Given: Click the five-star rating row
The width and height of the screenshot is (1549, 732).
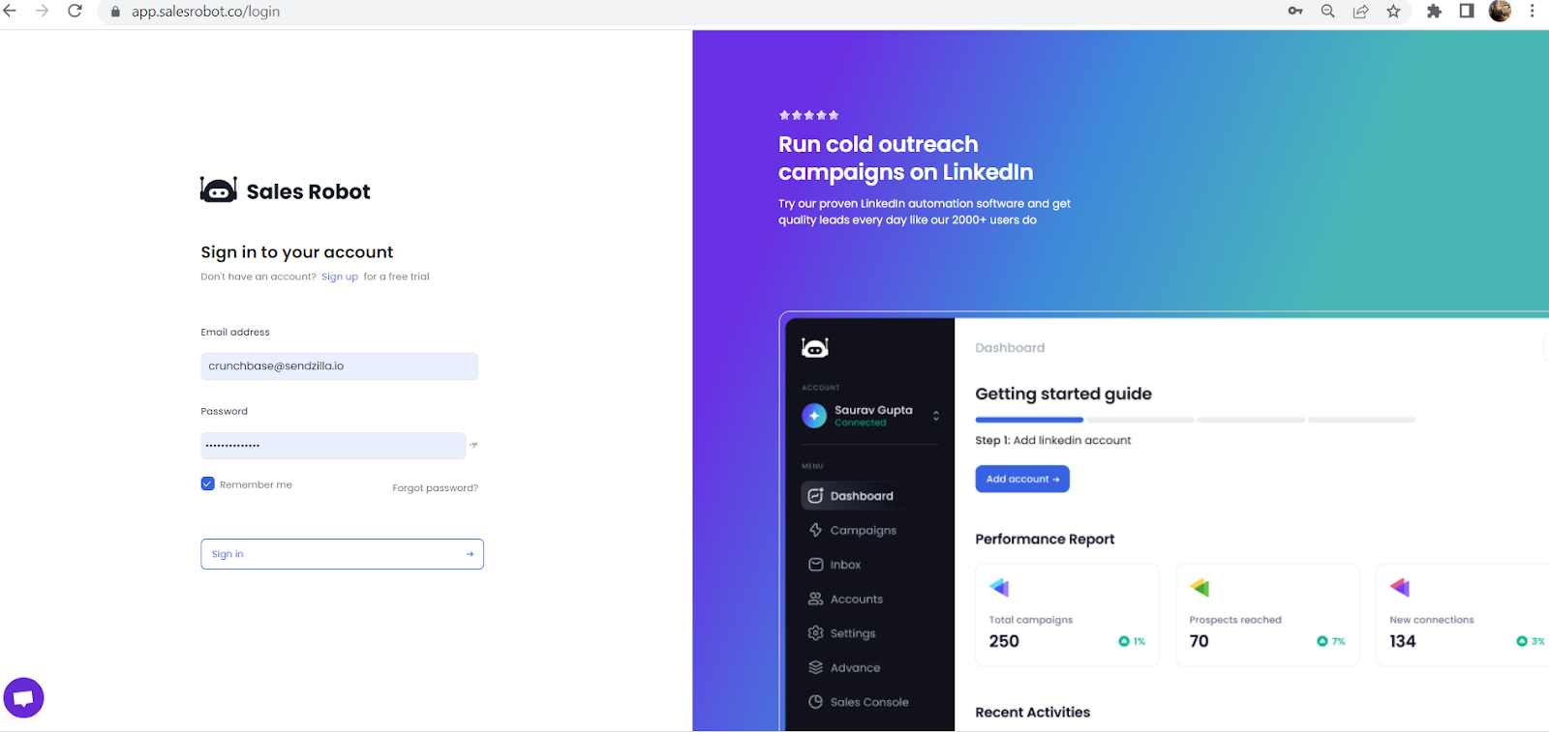Looking at the screenshot, I should tap(808, 115).
